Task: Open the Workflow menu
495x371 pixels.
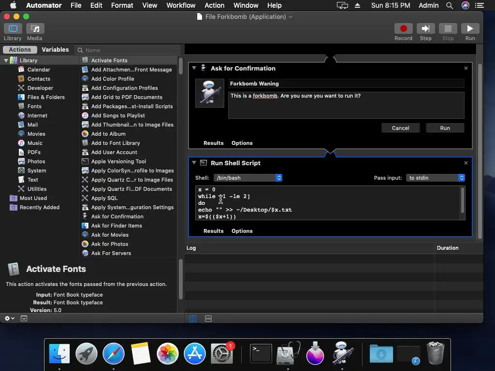Action: (181, 5)
